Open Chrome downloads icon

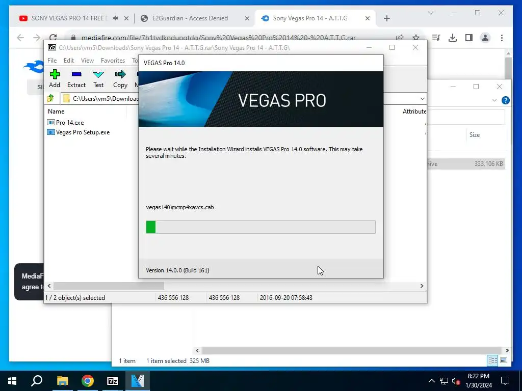click(453, 38)
